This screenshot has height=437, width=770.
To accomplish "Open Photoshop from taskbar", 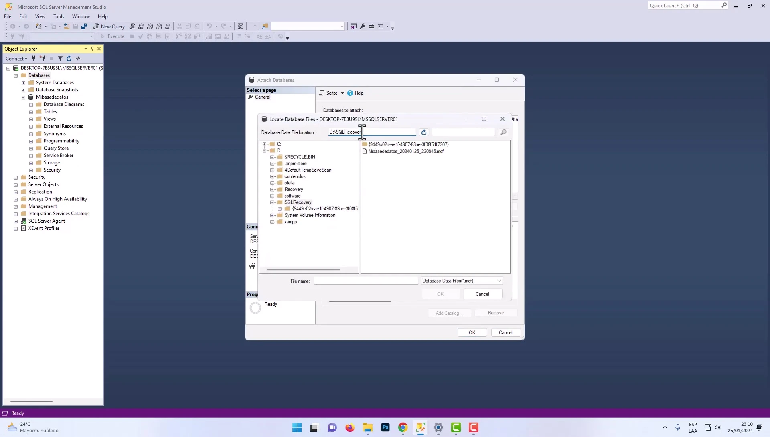I will pyautogui.click(x=385, y=427).
